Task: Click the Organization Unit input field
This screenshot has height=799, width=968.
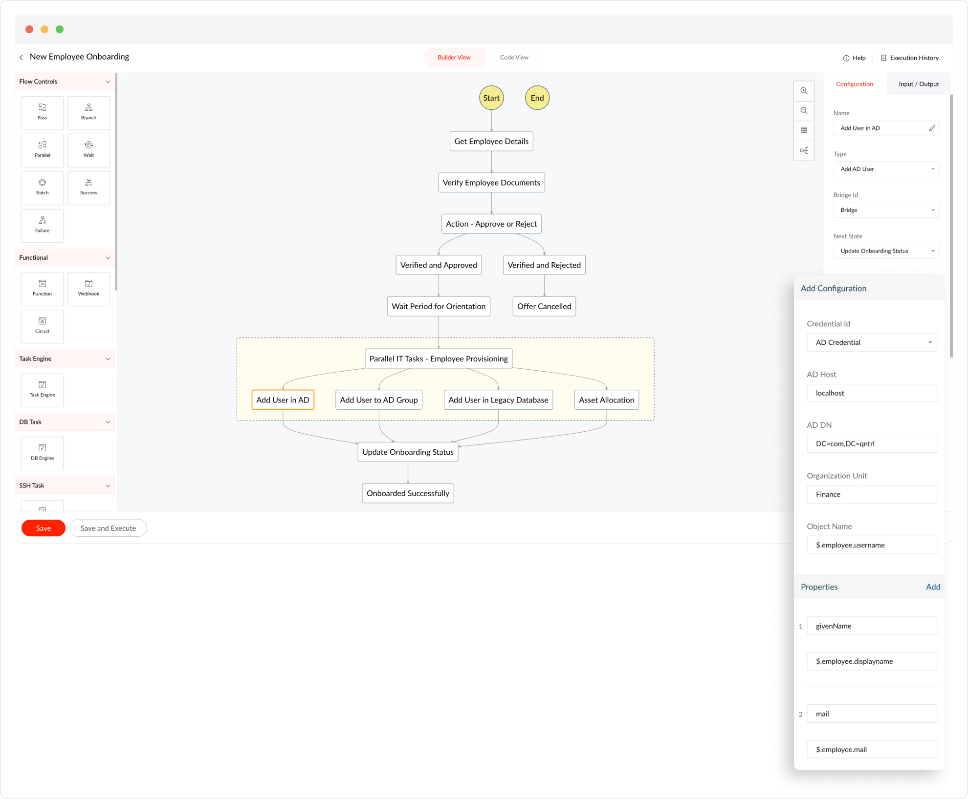Action: click(872, 494)
